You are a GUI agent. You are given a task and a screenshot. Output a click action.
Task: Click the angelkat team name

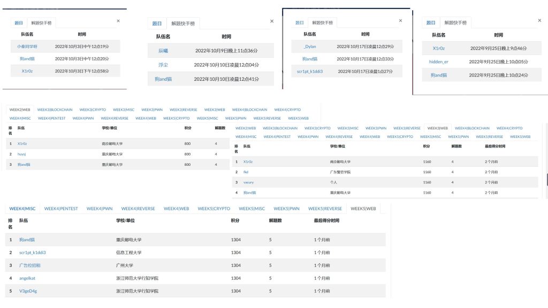pyautogui.click(x=27, y=278)
